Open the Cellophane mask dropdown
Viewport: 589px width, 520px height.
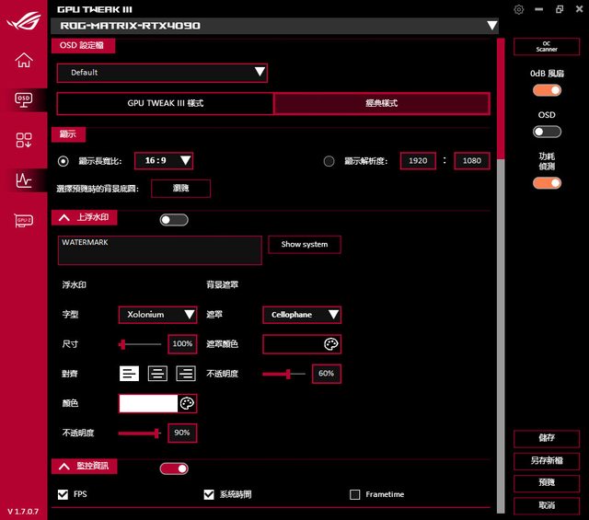click(302, 315)
